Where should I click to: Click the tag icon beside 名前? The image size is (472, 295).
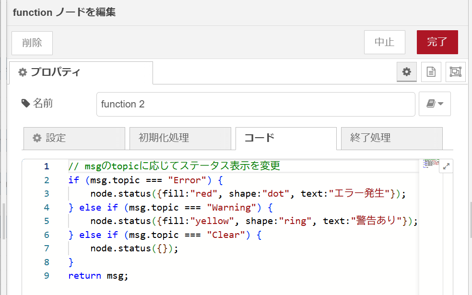point(25,103)
